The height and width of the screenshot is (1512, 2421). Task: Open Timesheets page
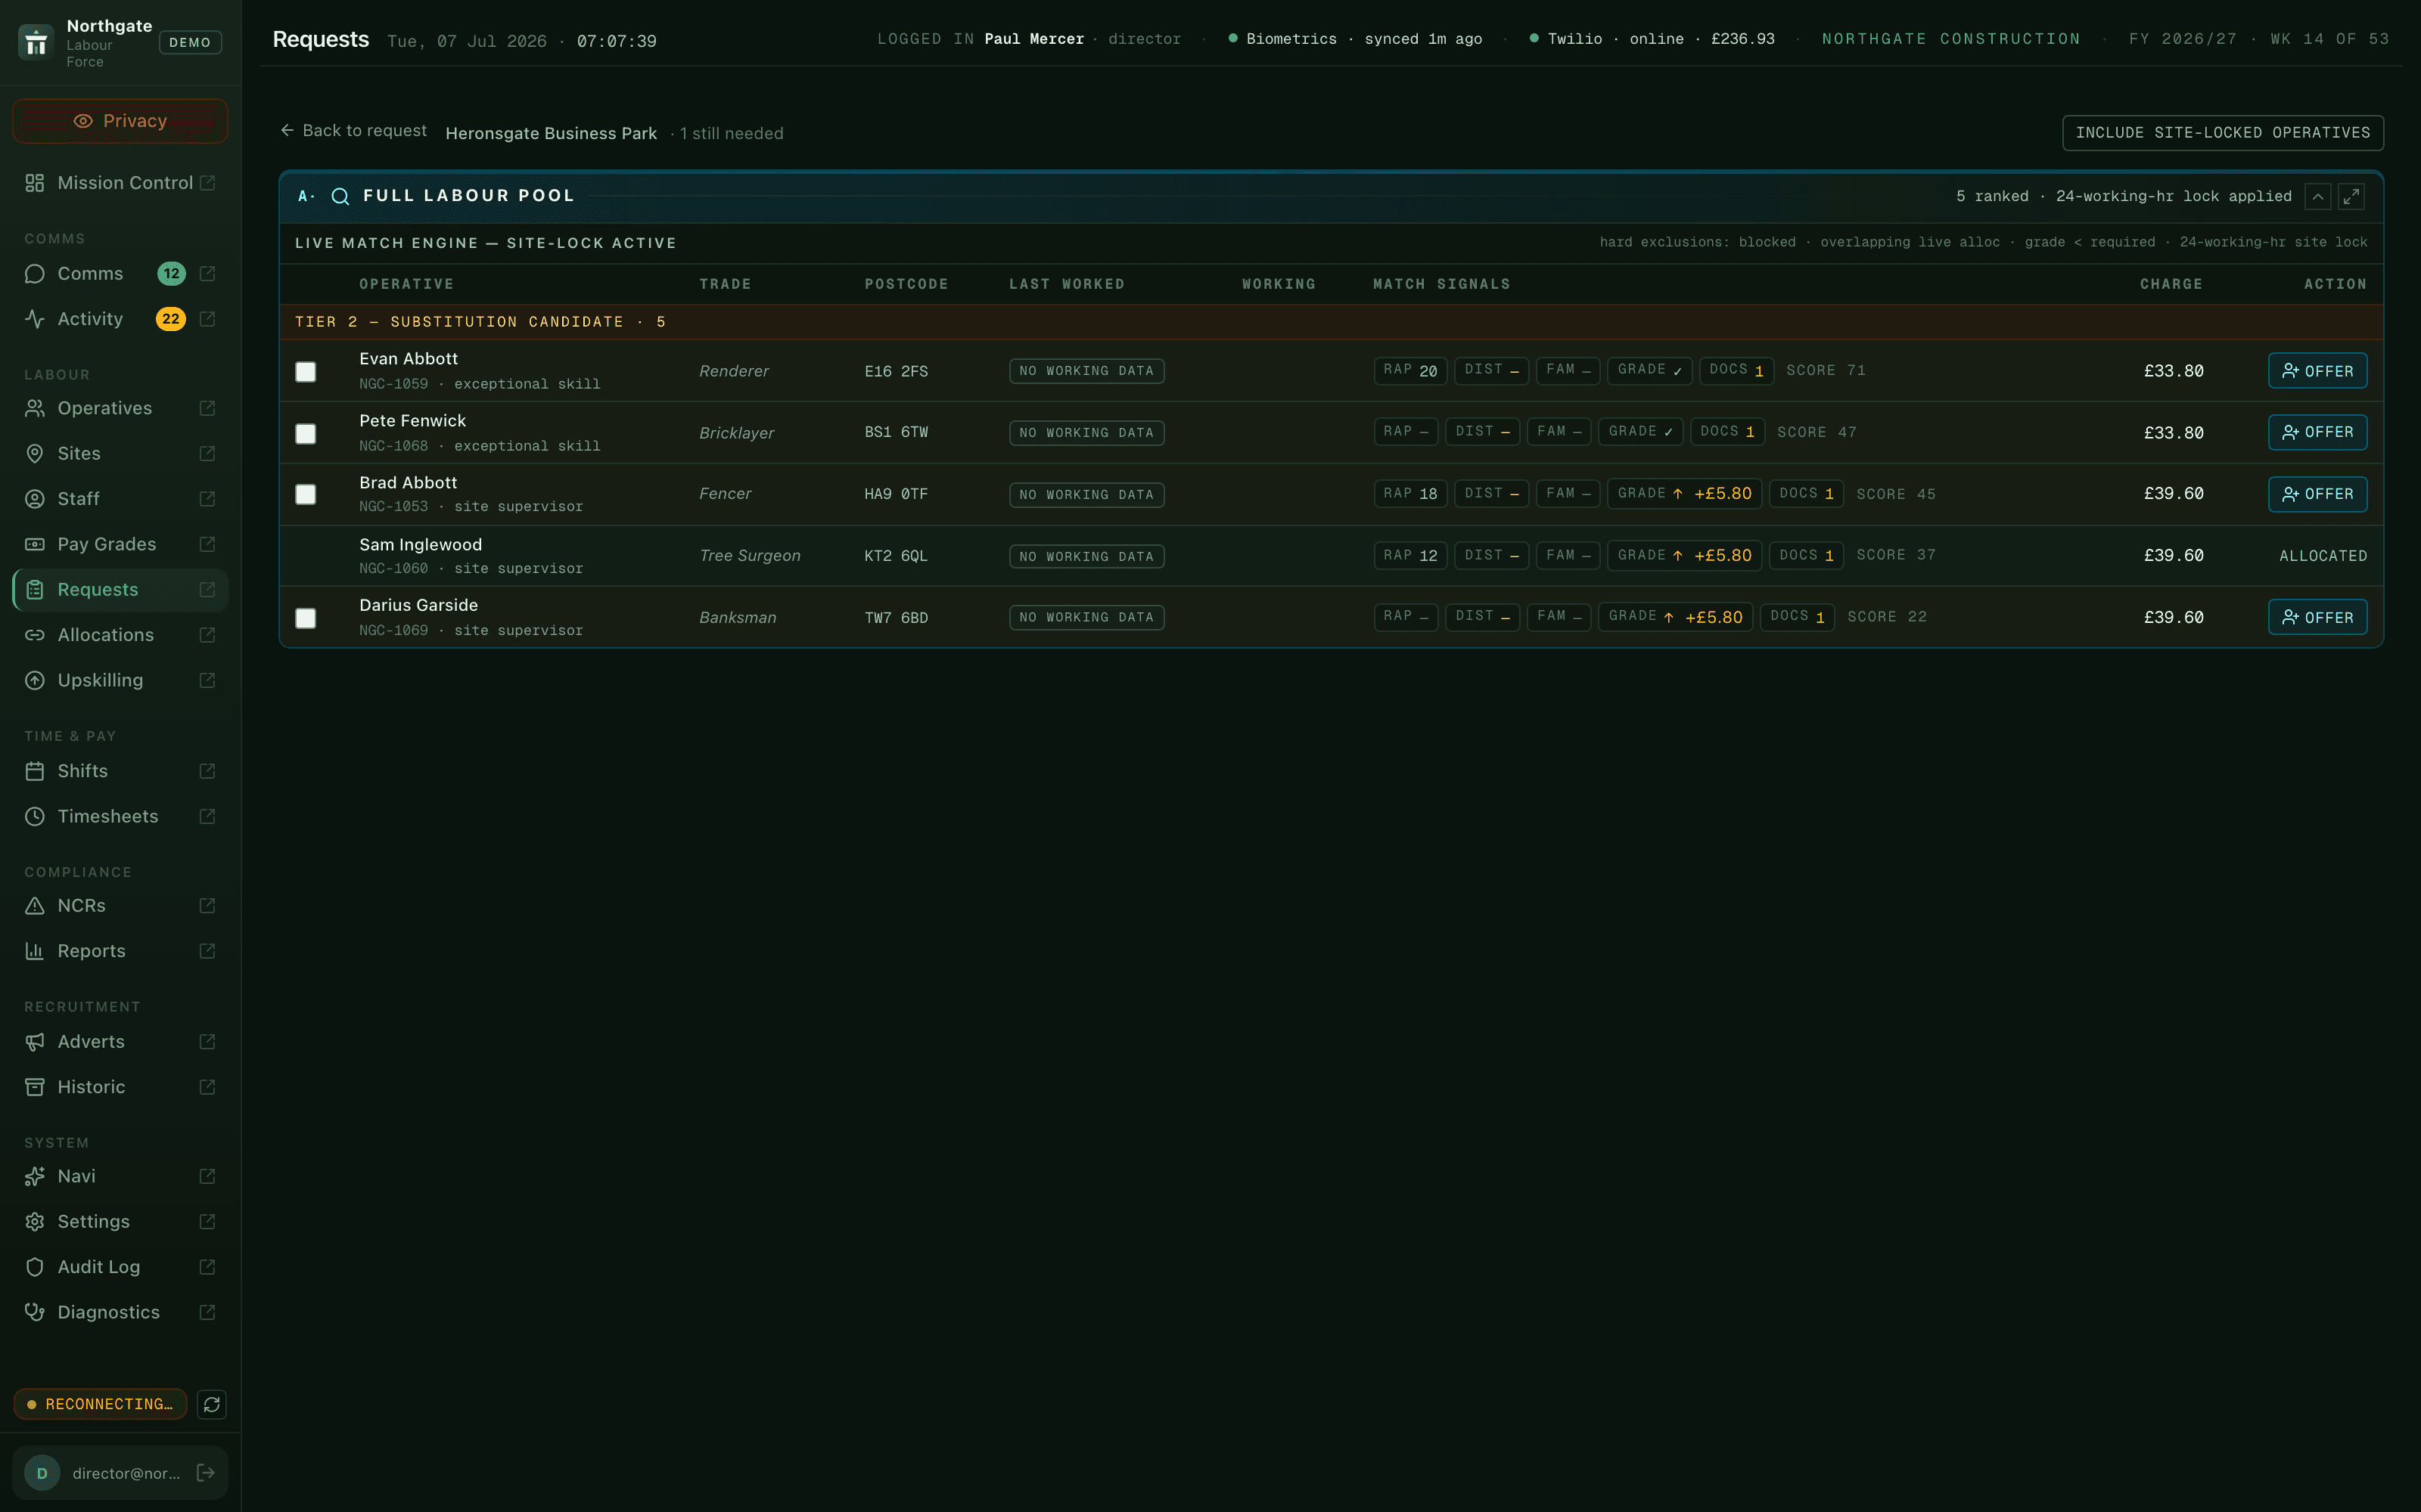click(108, 816)
